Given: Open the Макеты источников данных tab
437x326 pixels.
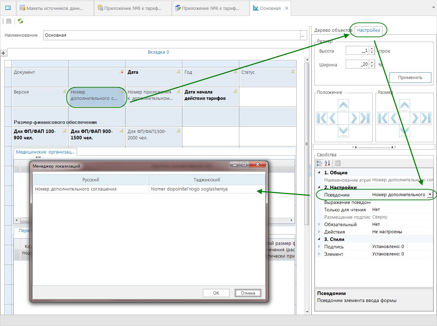Looking at the screenshot, I should [x=54, y=8].
